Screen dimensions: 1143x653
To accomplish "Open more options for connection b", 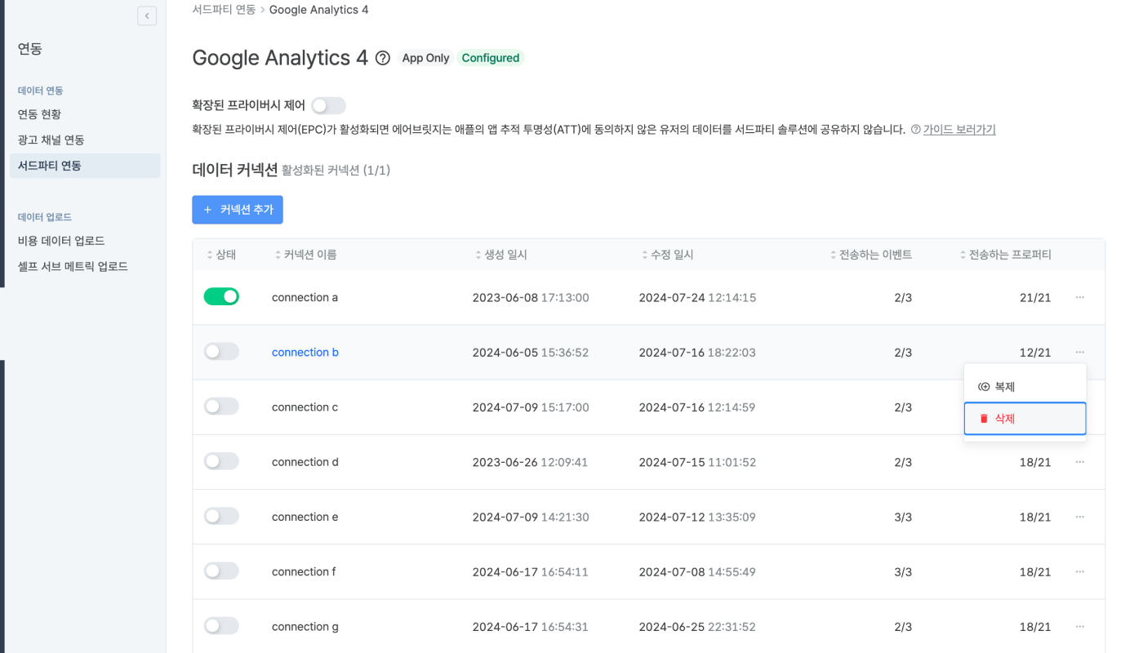I will pyautogui.click(x=1080, y=352).
